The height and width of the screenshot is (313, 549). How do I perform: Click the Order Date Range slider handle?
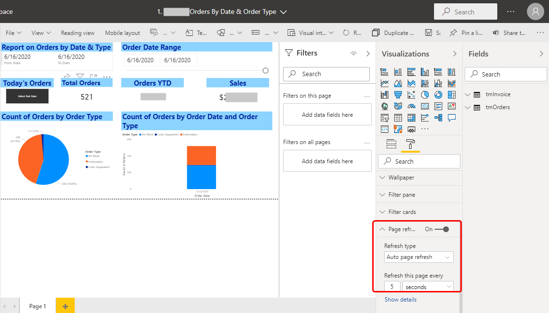[265, 70]
